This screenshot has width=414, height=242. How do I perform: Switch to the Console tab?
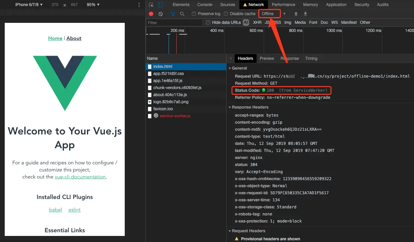coord(205,5)
